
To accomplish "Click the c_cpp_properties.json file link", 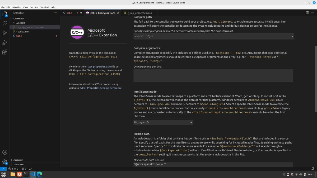I will [98, 67].
